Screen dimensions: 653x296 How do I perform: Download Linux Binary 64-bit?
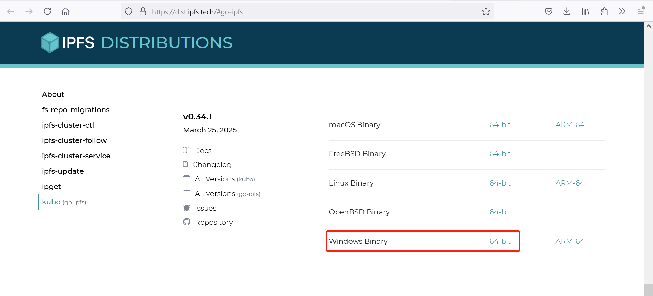click(500, 183)
